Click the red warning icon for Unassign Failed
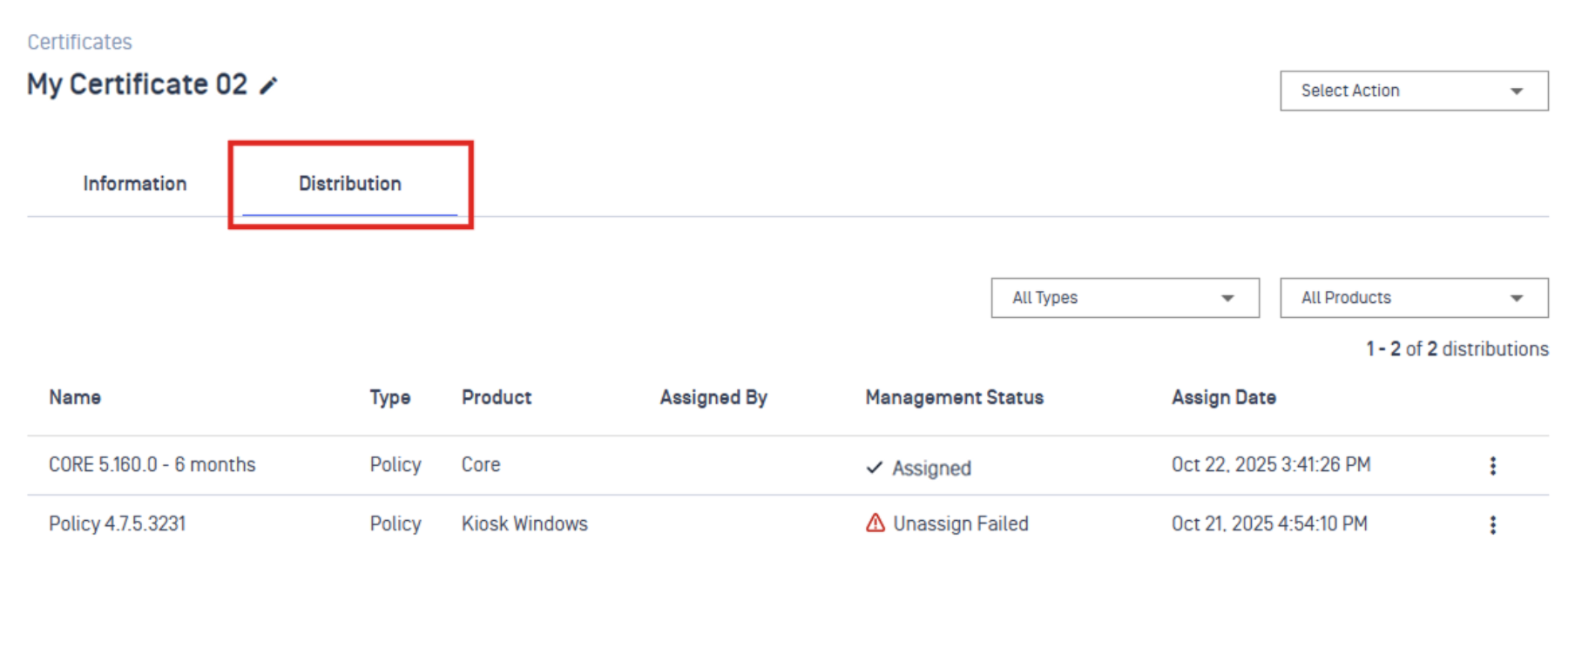 [875, 523]
